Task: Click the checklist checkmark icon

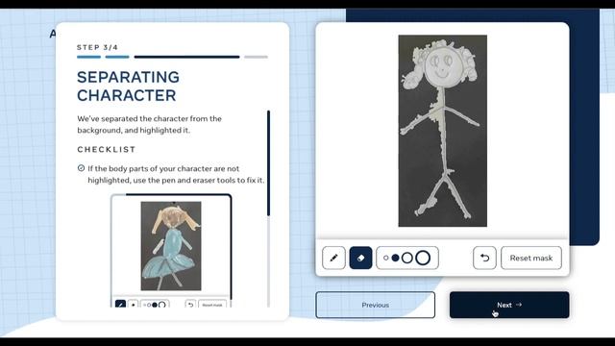Action: point(81,168)
